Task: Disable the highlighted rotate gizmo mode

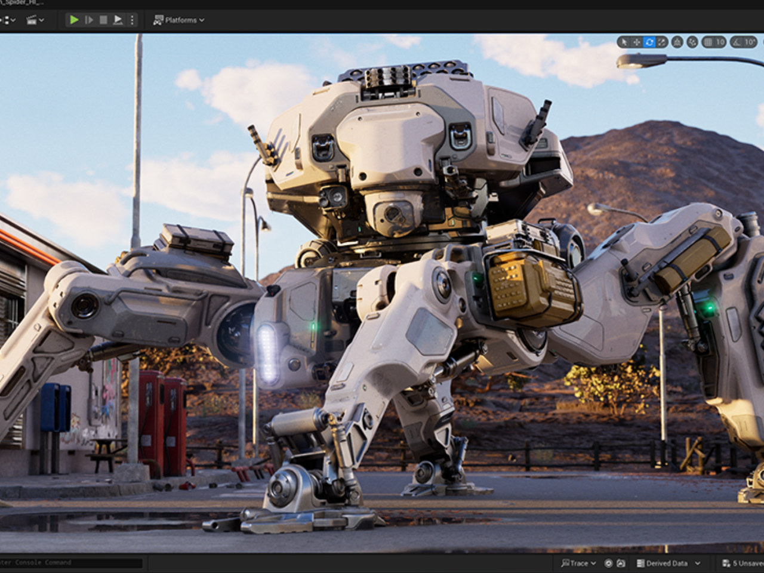Action: 649,42
